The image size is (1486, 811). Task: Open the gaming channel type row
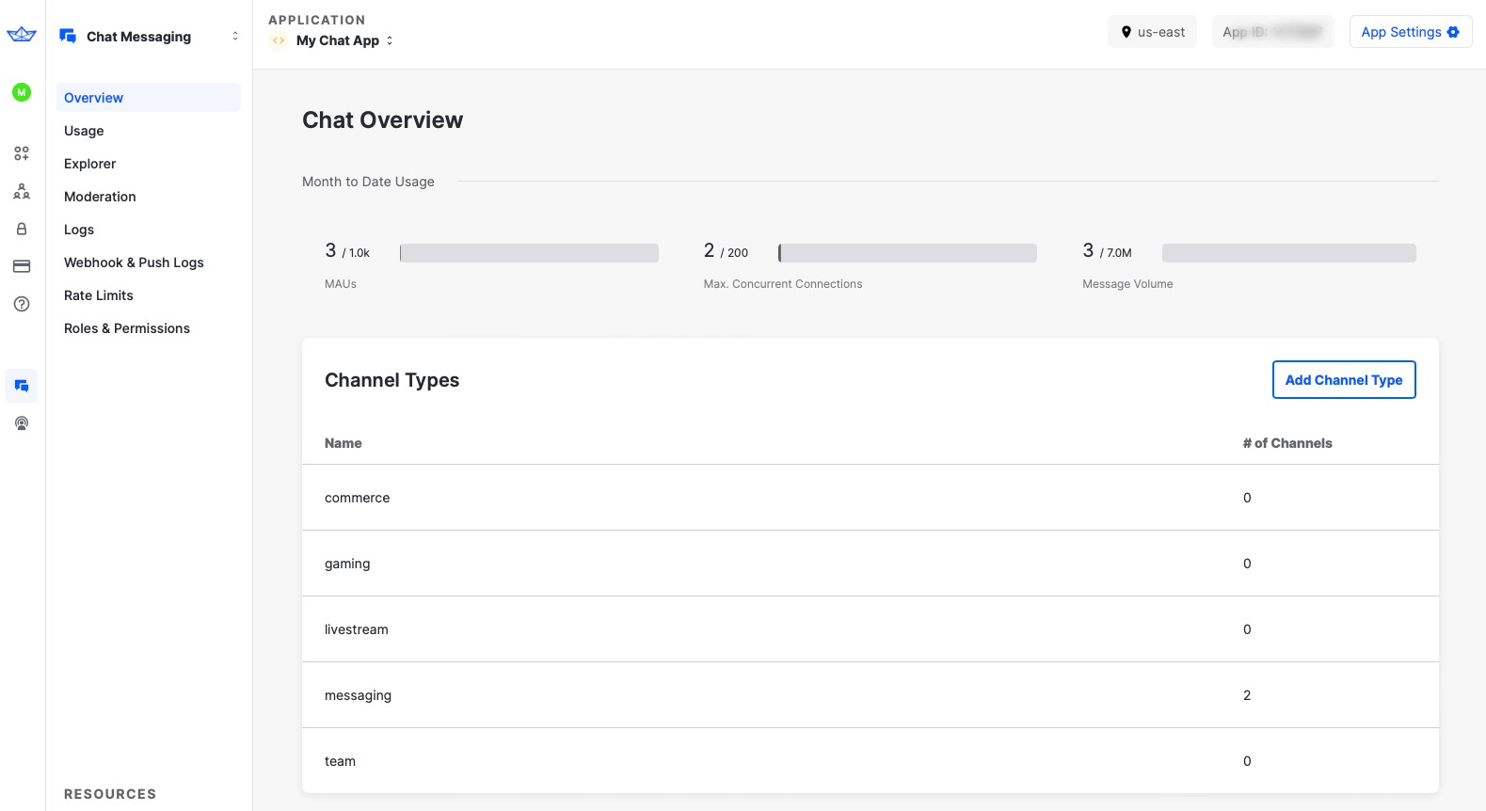click(871, 564)
